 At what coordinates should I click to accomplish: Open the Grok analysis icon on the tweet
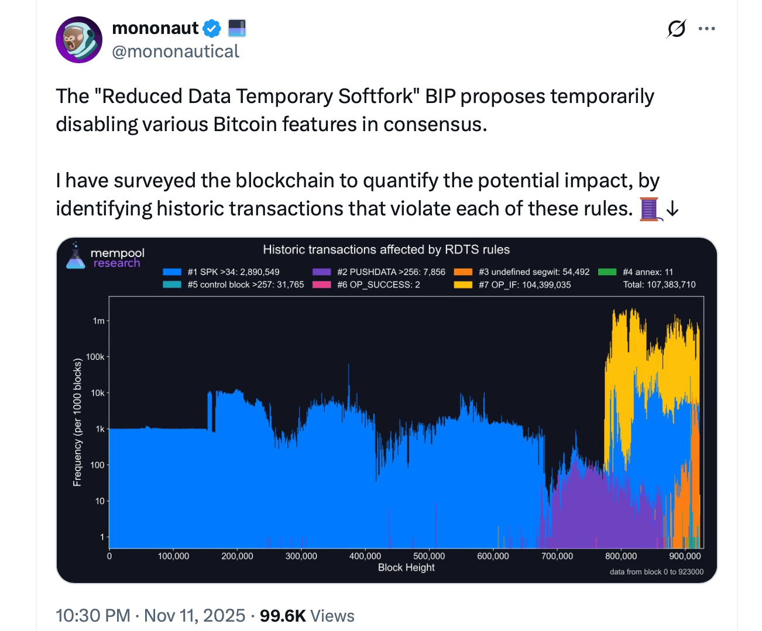pyautogui.click(x=676, y=29)
